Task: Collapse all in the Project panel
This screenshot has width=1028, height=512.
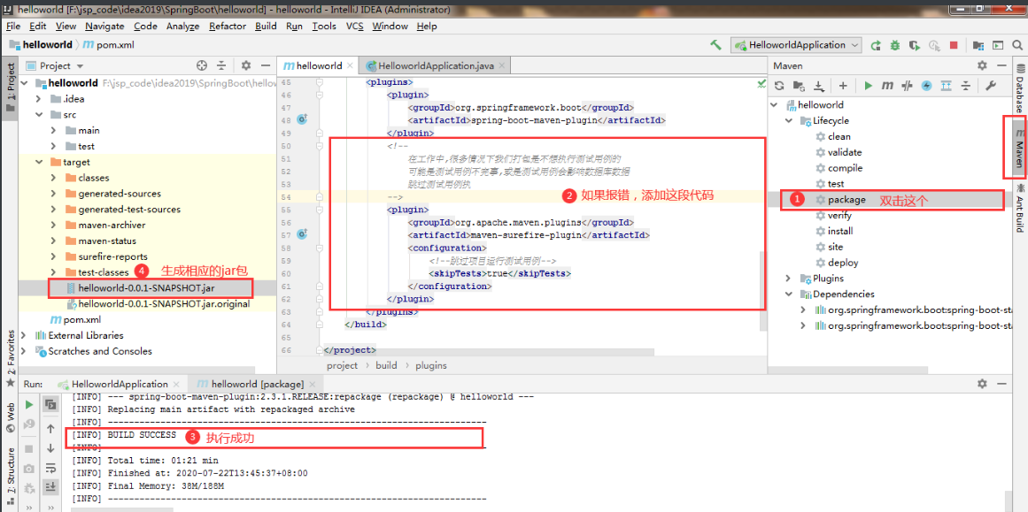Action: [x=221, y=65]
